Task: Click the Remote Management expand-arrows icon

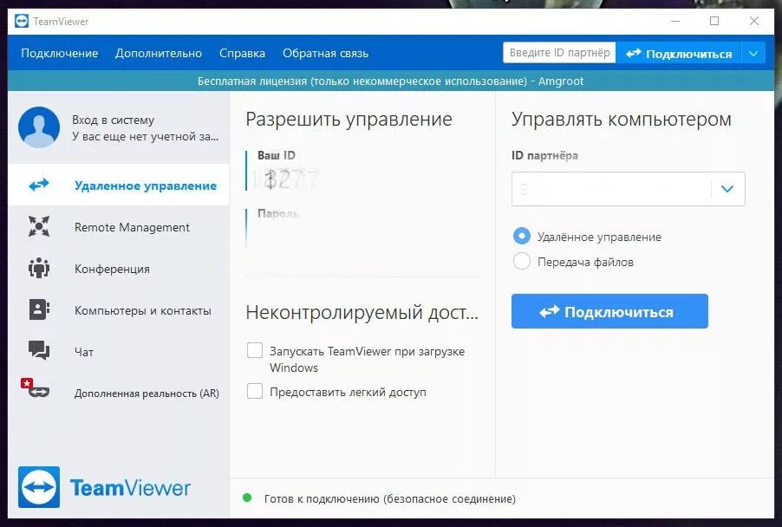Action: click(x=39, y=226)
